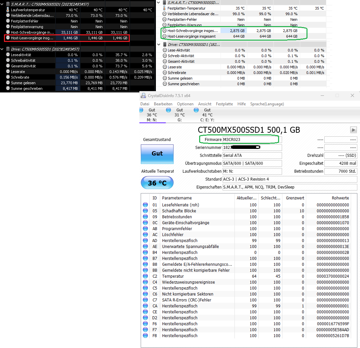
Task: Open the Datei menu
Action: pos(145,104)
